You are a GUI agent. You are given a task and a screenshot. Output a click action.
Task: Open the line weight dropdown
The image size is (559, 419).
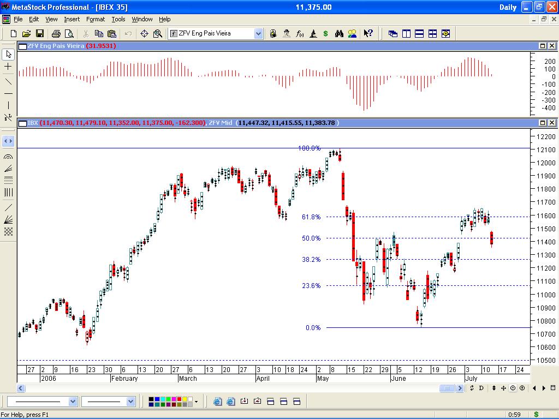(x=131, y=402)
